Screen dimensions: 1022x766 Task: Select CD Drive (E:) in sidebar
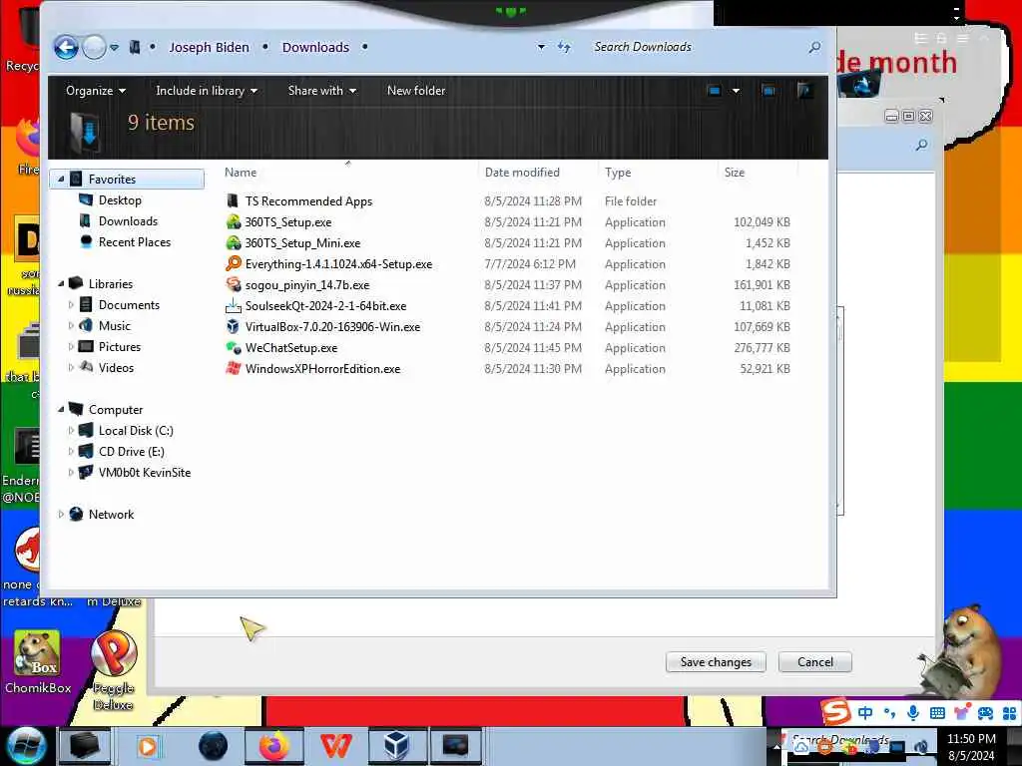(131, 452)
